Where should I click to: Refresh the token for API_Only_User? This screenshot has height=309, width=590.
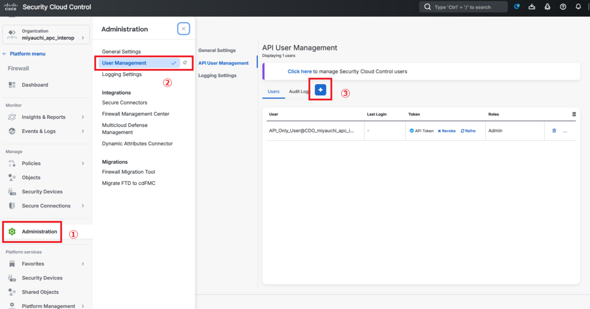pyautogui.click(x=468, y=131)
